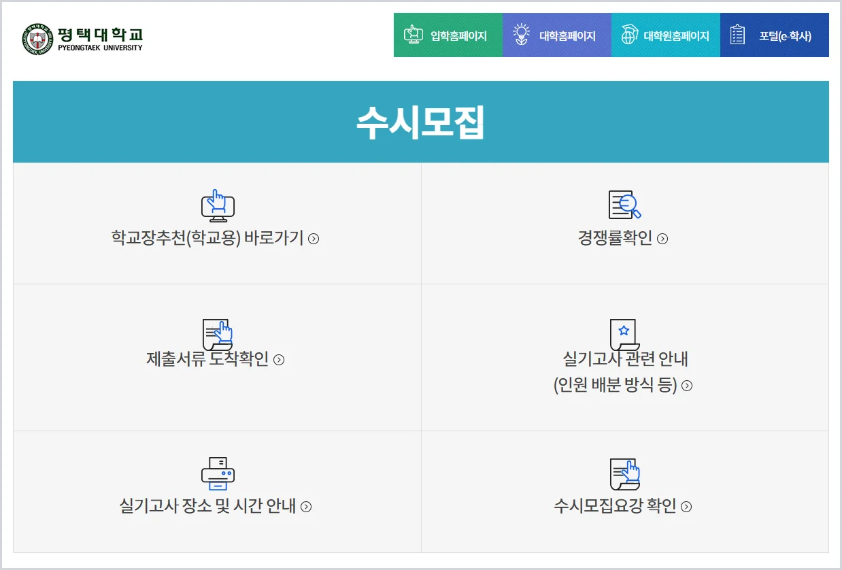The image size is (842, 570).
Task: Open the 포털(e-학사) button
Action: [x=775, y=35]
